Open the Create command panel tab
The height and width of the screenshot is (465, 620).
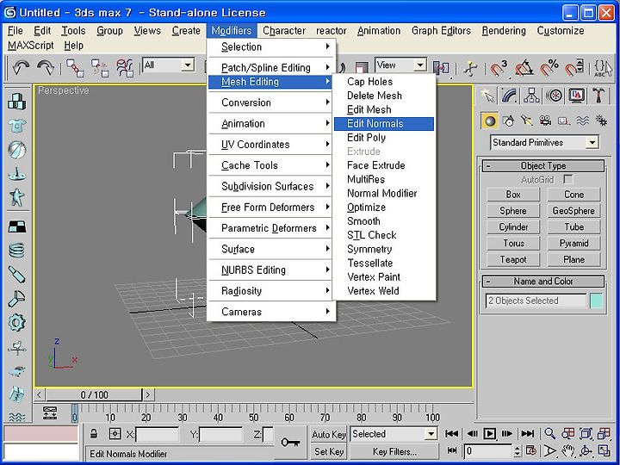(x=488, y=96)
